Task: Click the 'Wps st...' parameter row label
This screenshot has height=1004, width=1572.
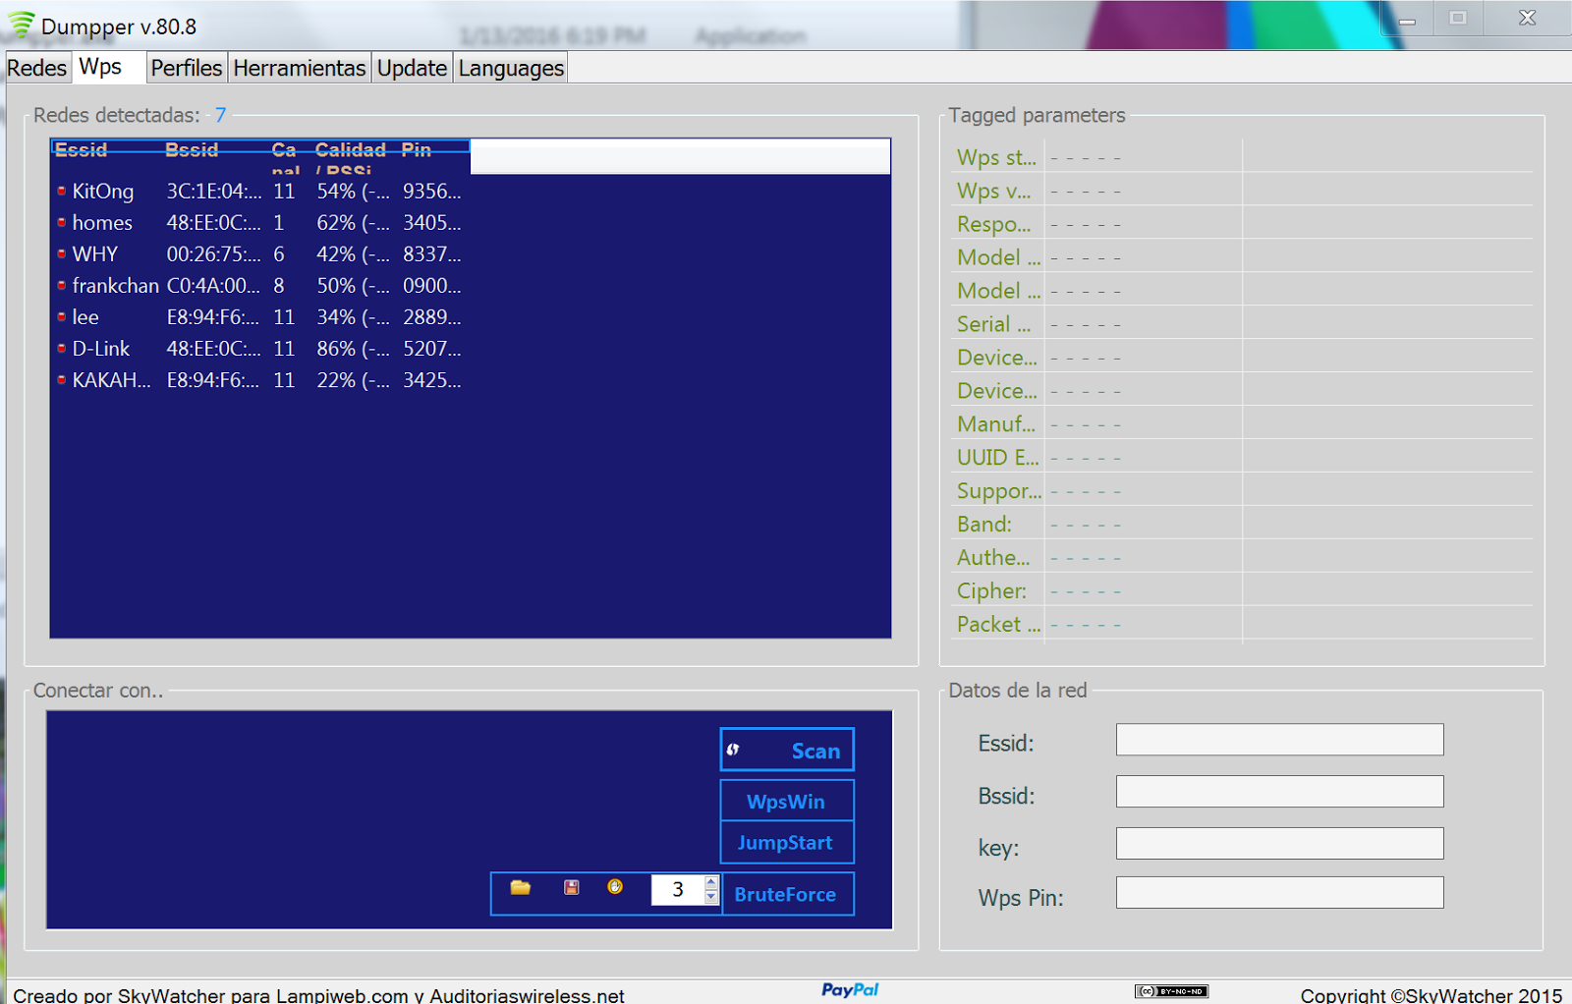Action: tap(996, 157)
